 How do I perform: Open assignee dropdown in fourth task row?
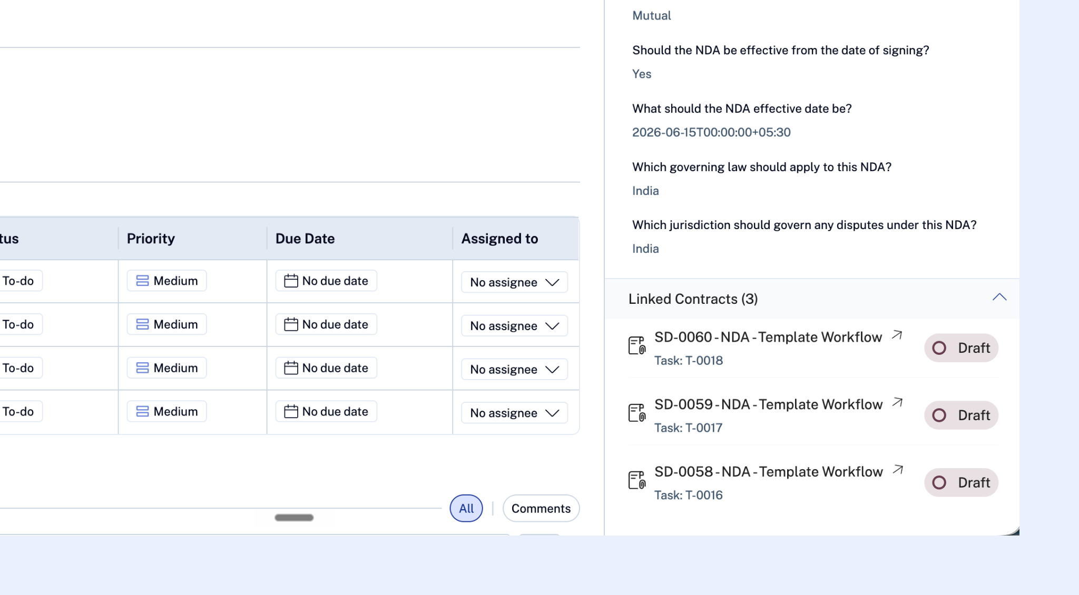tap(514, 413)
